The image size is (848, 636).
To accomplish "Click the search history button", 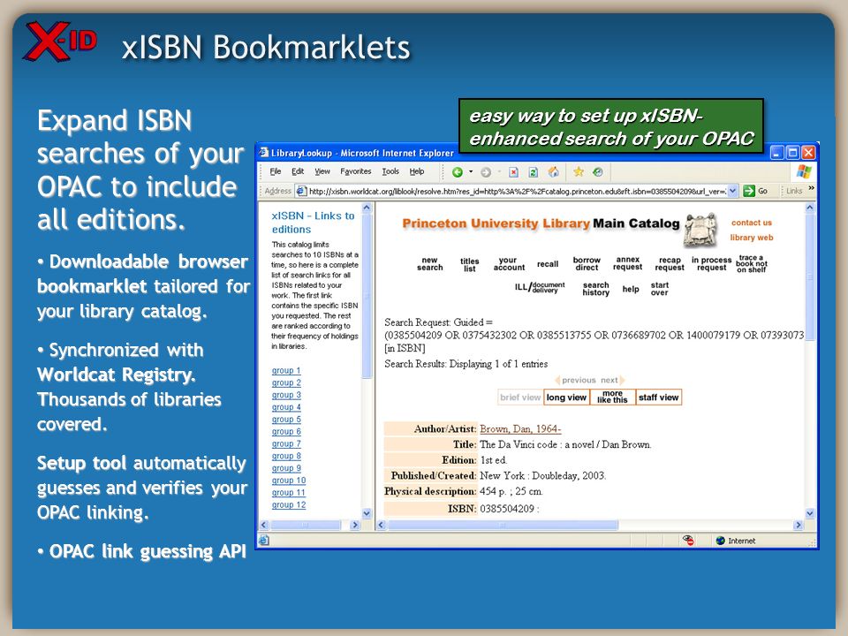I will pyautogui.click(x=596, y=289).
